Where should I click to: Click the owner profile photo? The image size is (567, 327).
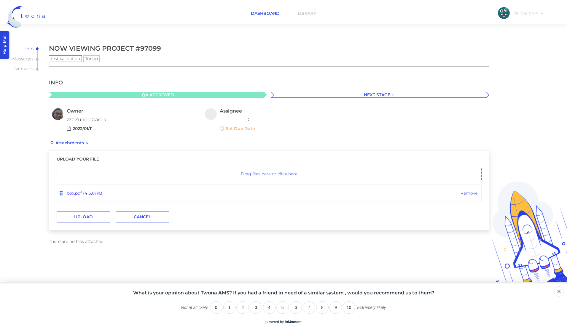pyautogui.click(x=58, y=114)
